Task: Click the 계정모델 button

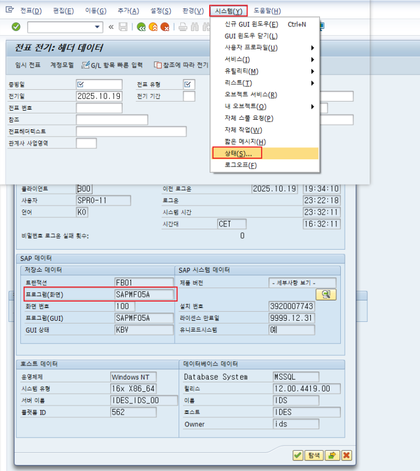Action: click(62, 65)
